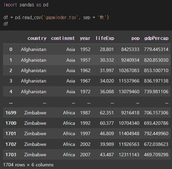Viewport: 172px width, 169px height.
Task: Click 'pd.read_csv' in the code
Action: [x=28, y=17]
